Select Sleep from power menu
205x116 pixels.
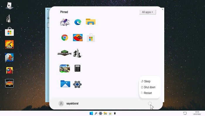coord(146,81)
